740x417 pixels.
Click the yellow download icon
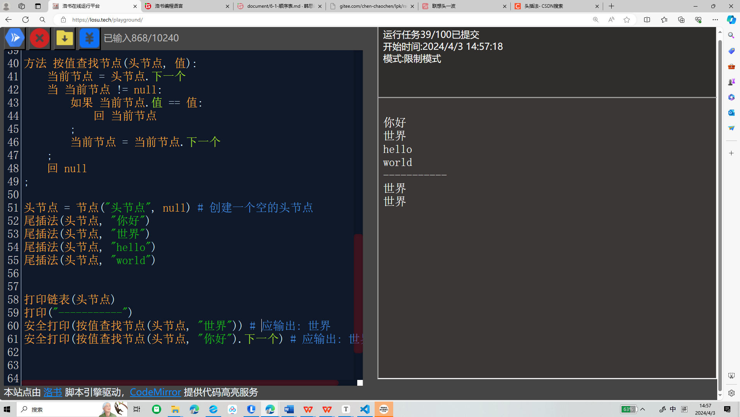point(65,38)
